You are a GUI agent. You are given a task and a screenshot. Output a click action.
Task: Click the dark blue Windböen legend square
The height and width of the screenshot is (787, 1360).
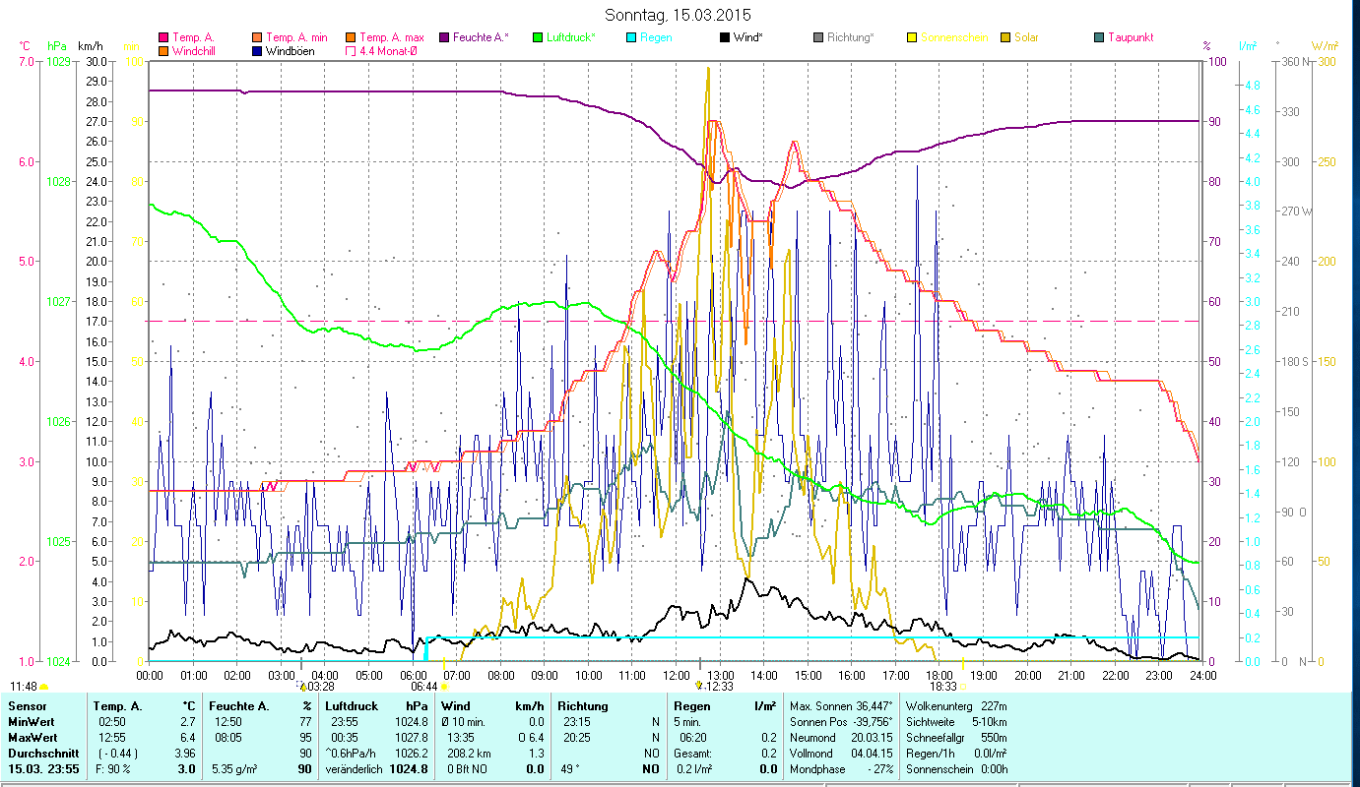tap(257, 51)
